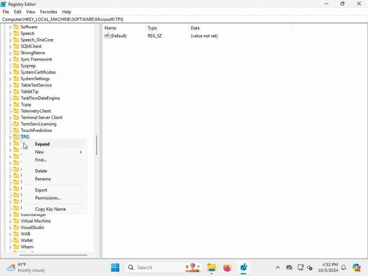Select the TouchPrediction key

(x=36, y=130)
